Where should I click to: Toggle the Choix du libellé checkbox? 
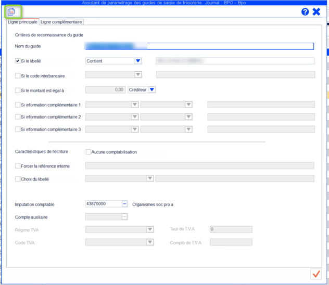pos(18,179)
